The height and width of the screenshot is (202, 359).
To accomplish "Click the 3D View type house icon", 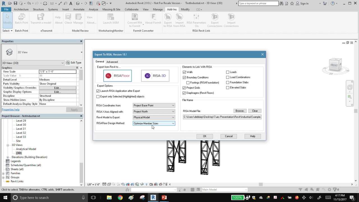I will (9, 52).
